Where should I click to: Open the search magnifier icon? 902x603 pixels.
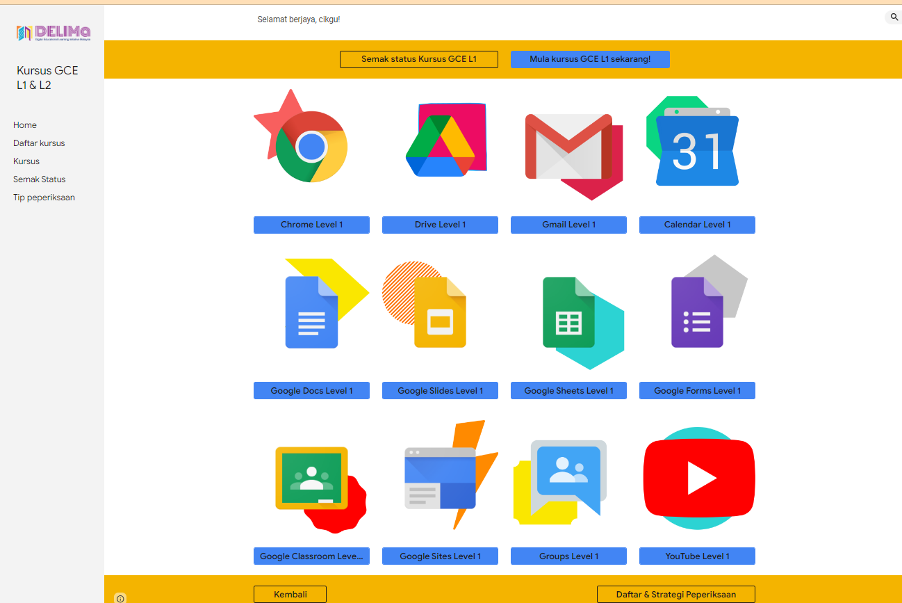coord(894,17)
